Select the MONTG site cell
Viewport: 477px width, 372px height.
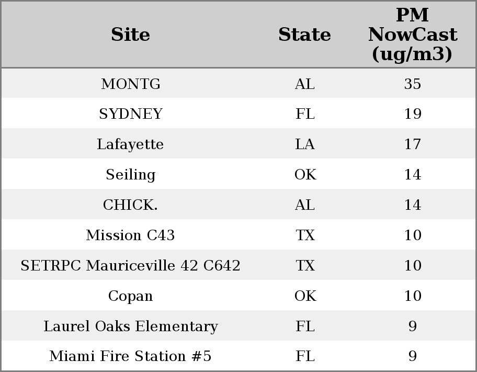130,84
